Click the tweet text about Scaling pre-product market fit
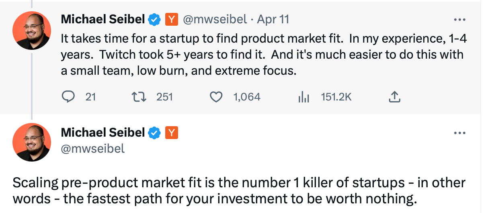The image size is (484, 213). [239, 190]
